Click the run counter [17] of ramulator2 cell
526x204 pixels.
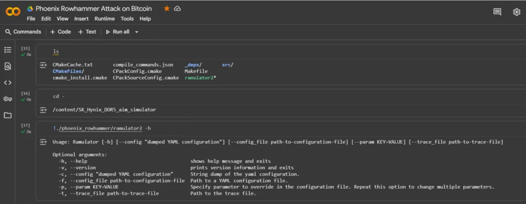(x=26, y=125)
